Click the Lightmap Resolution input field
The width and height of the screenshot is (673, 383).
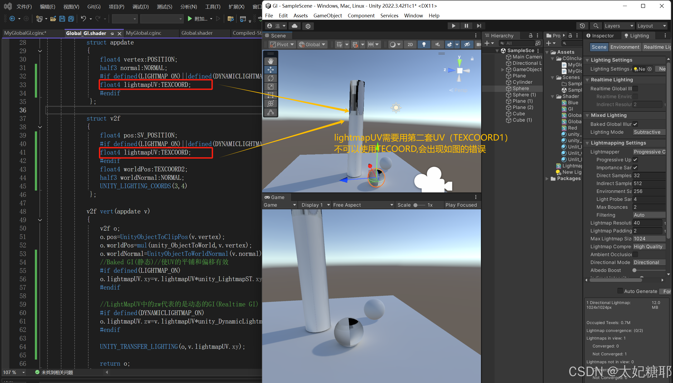647,223
